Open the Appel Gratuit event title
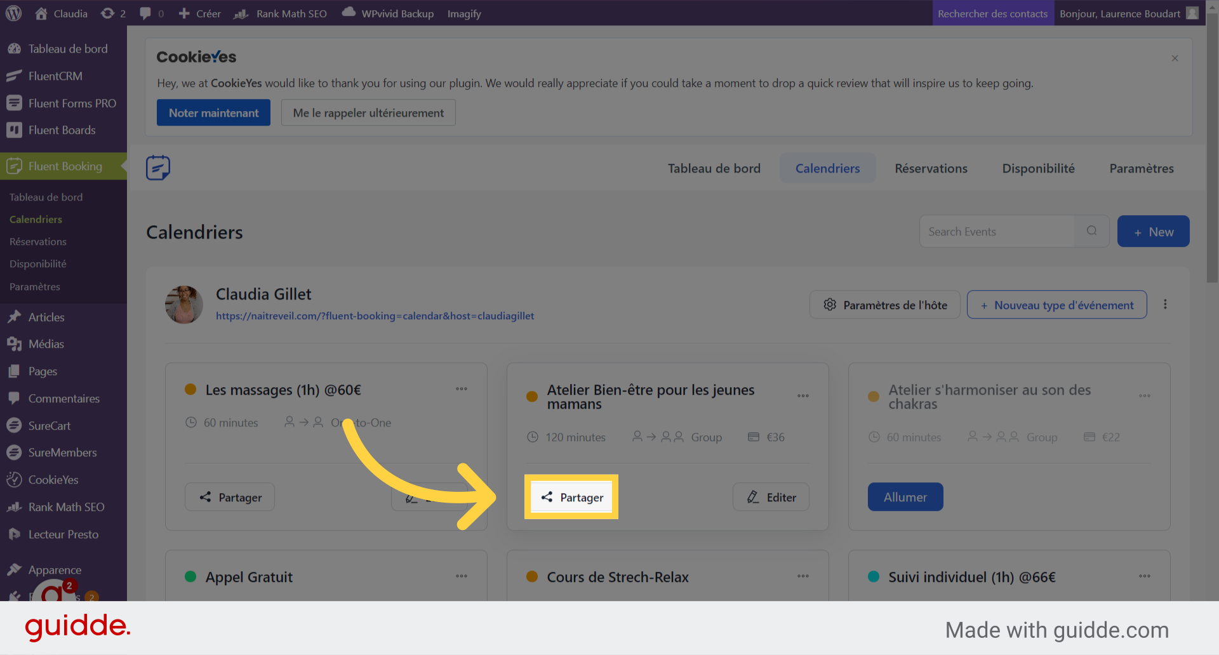The height and width of the screenshot is (655, 1219). [249, 577]
